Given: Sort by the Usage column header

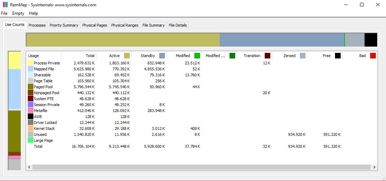Looking at the screenshot, I should click(x=44, y=56).
